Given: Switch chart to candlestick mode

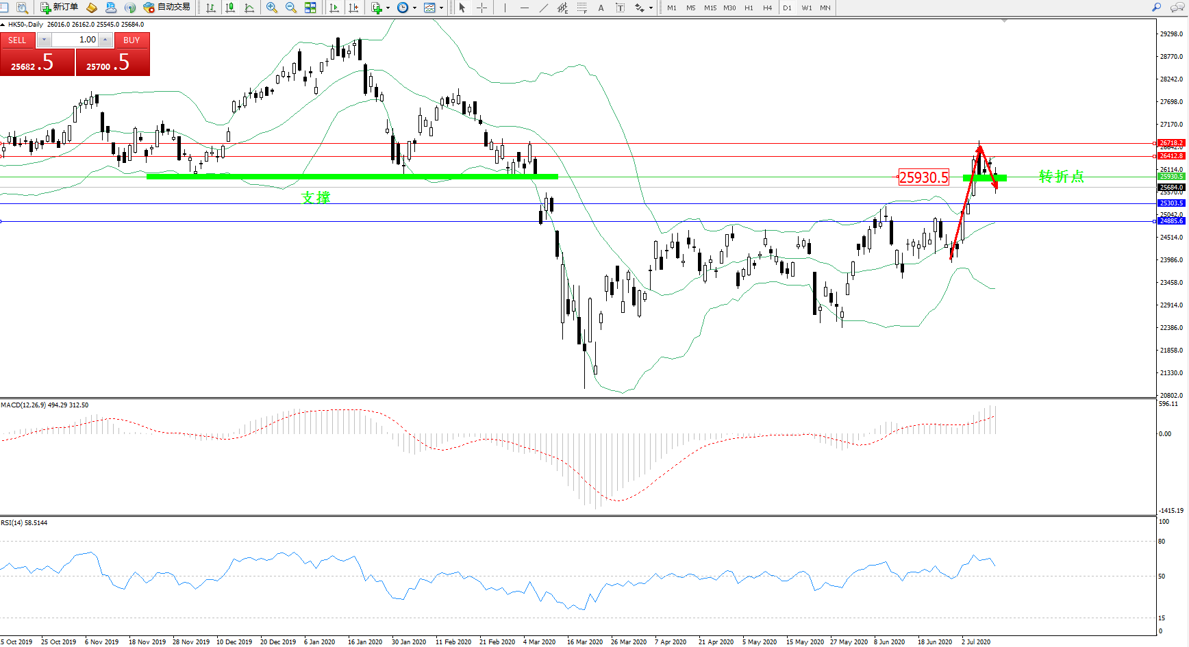Looking at the screenshot, I should coord(230,8).
